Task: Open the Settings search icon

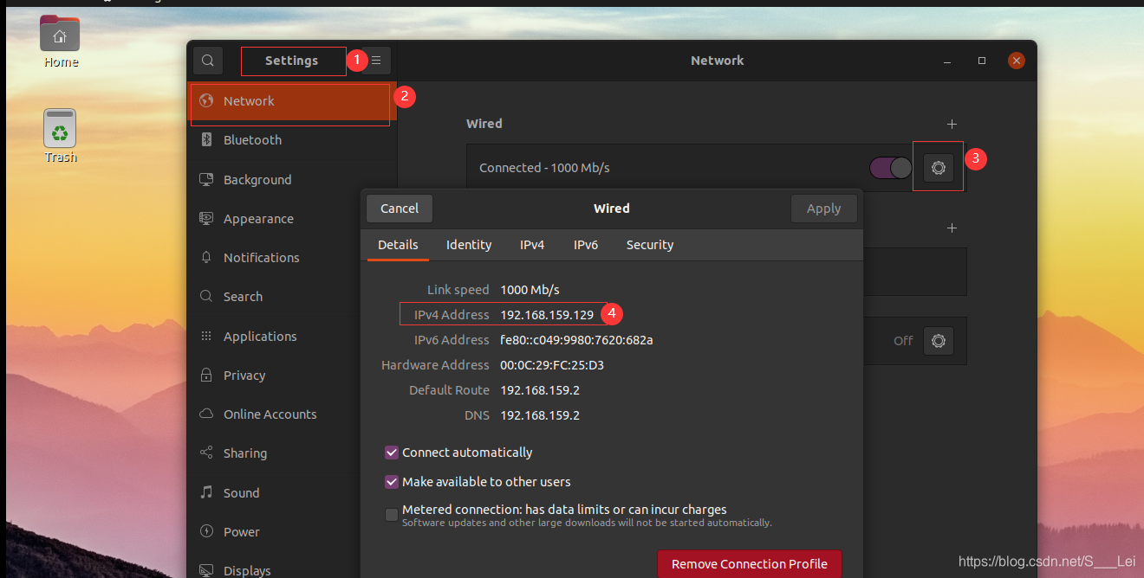Action: coord(208,61)
